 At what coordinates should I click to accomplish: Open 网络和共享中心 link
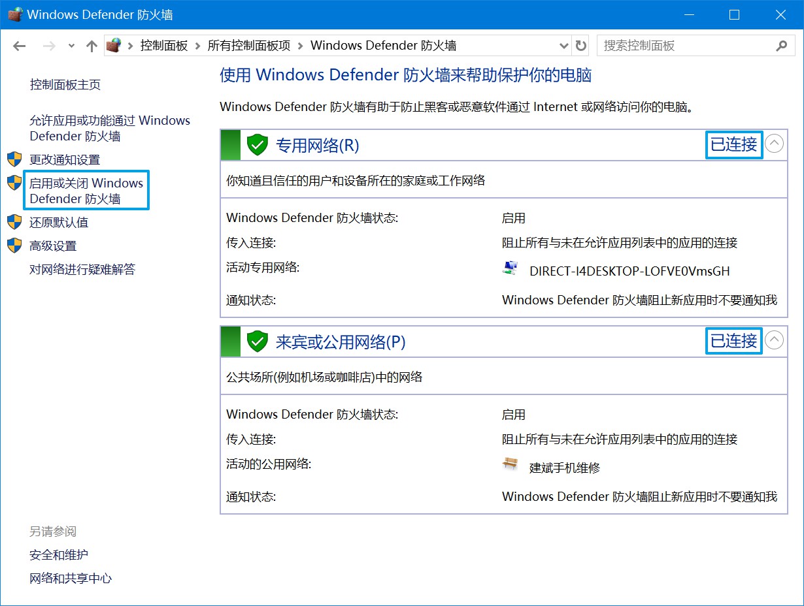pos(71,579)
